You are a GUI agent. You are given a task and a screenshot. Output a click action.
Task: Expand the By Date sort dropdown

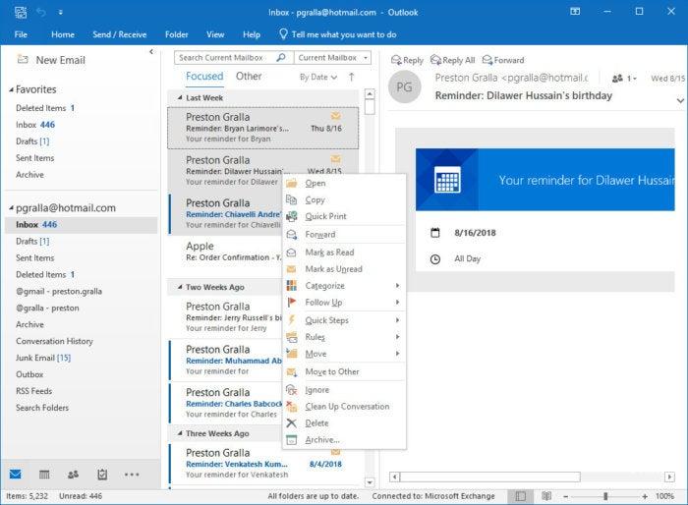pos(318,77)
